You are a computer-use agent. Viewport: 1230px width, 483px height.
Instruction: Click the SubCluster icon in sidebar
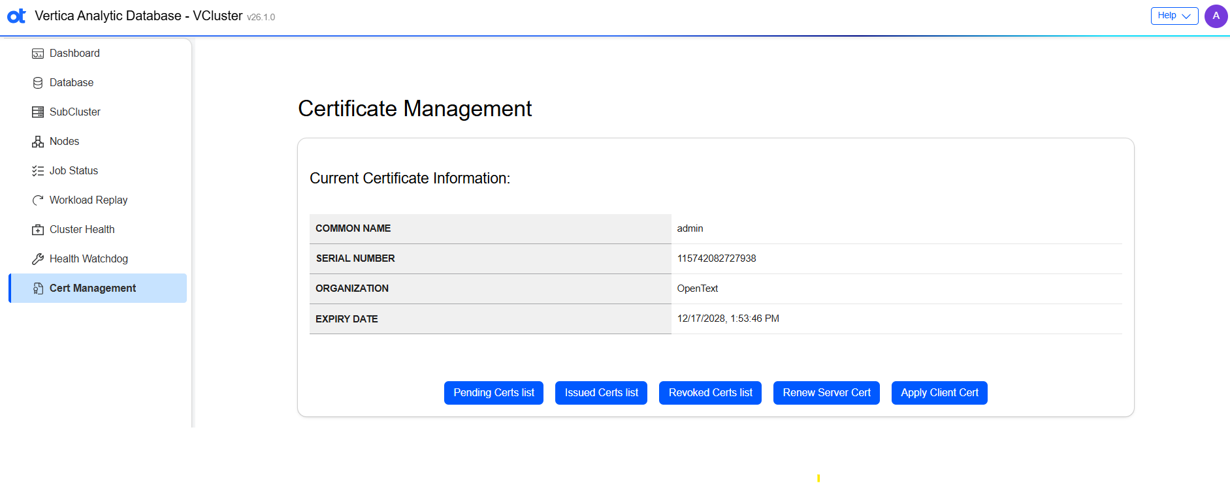tap(38, 112)
